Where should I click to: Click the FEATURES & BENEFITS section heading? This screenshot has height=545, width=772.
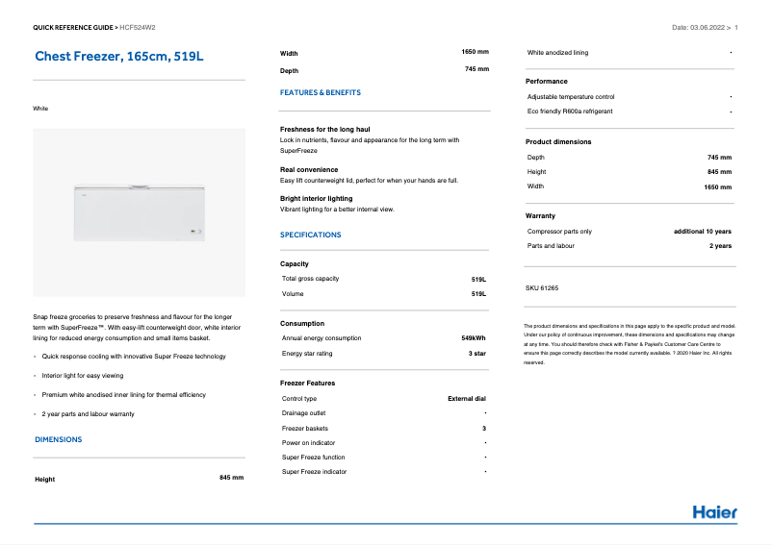coord(321,93)
